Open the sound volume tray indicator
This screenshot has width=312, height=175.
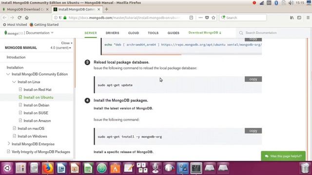(x=291, y=3)
